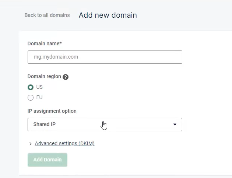
Task: Click the "IP assignment option" label
Action: pos(52,111)
